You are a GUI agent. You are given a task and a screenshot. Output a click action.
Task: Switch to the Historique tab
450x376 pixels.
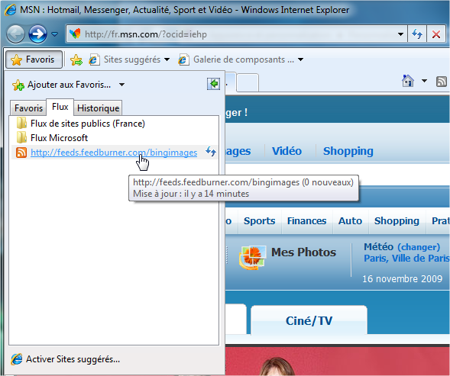pyautogui.click(x=98, y=108)
